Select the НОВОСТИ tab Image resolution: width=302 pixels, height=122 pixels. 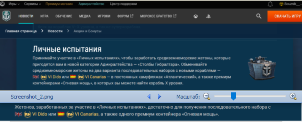(x=26, y=16)
